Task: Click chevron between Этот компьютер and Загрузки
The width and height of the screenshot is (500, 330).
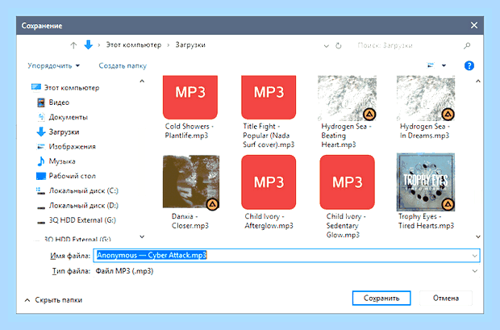Action: tap(169, 45)
